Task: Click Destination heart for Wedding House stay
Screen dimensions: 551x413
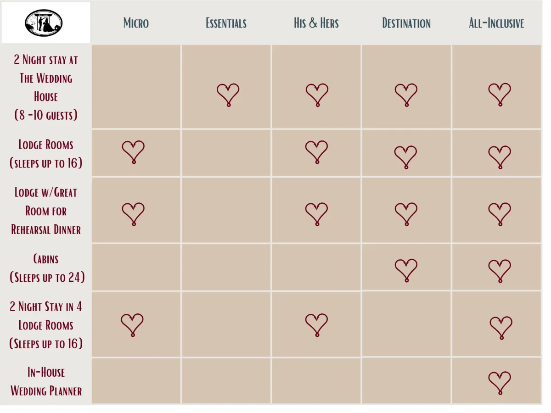Action: (x=406, y=95)
